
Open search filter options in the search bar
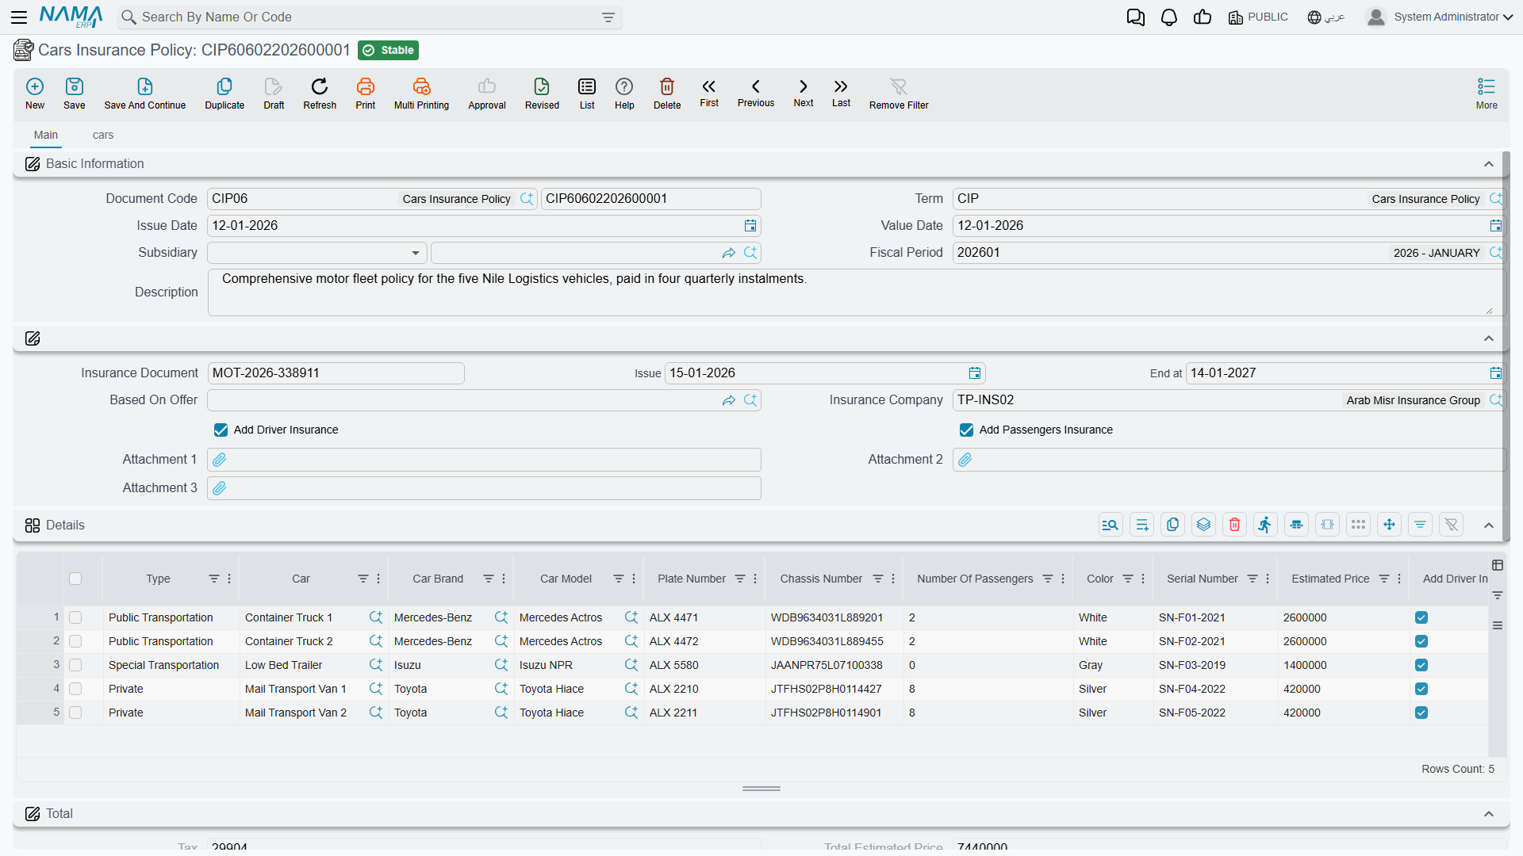[x=608, y=17]
